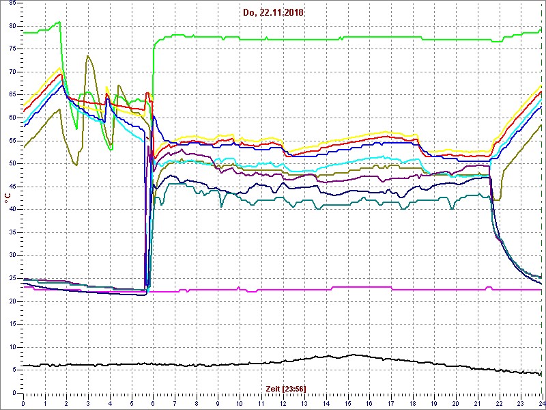
Task: Click the y-axis value 25
Action: coord(12,278)
